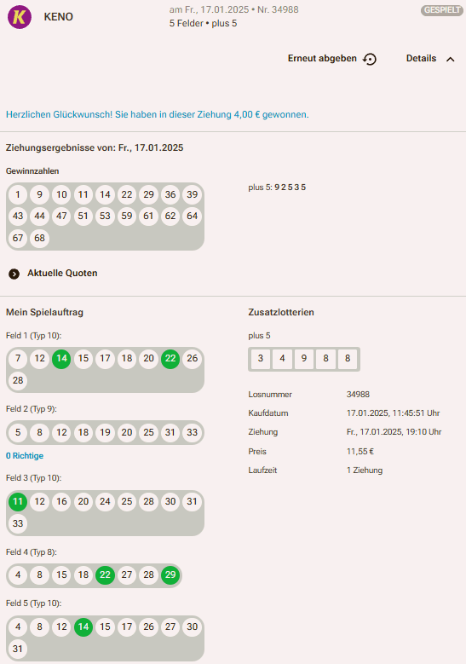Select green ball 22 in Feld 1
Image resolution: width=466 pixels, height=664 pixels.
(170, 359)
